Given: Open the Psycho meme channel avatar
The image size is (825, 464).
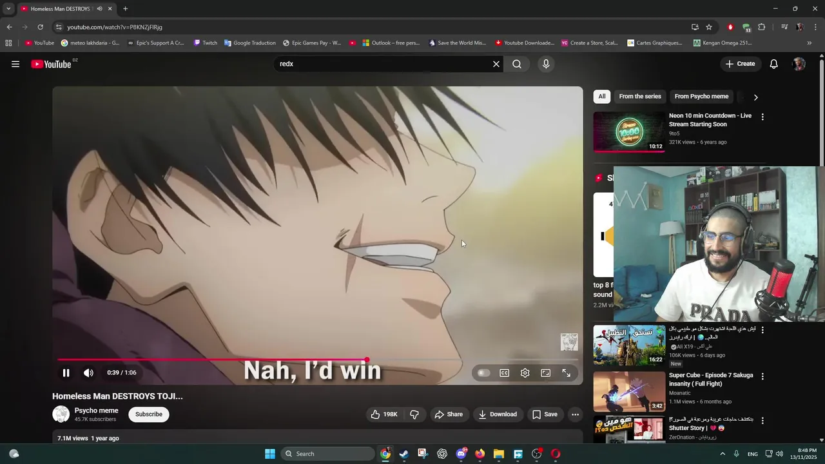Looking at the screenshot, I should pyautogui.click(x=61, y=414).
